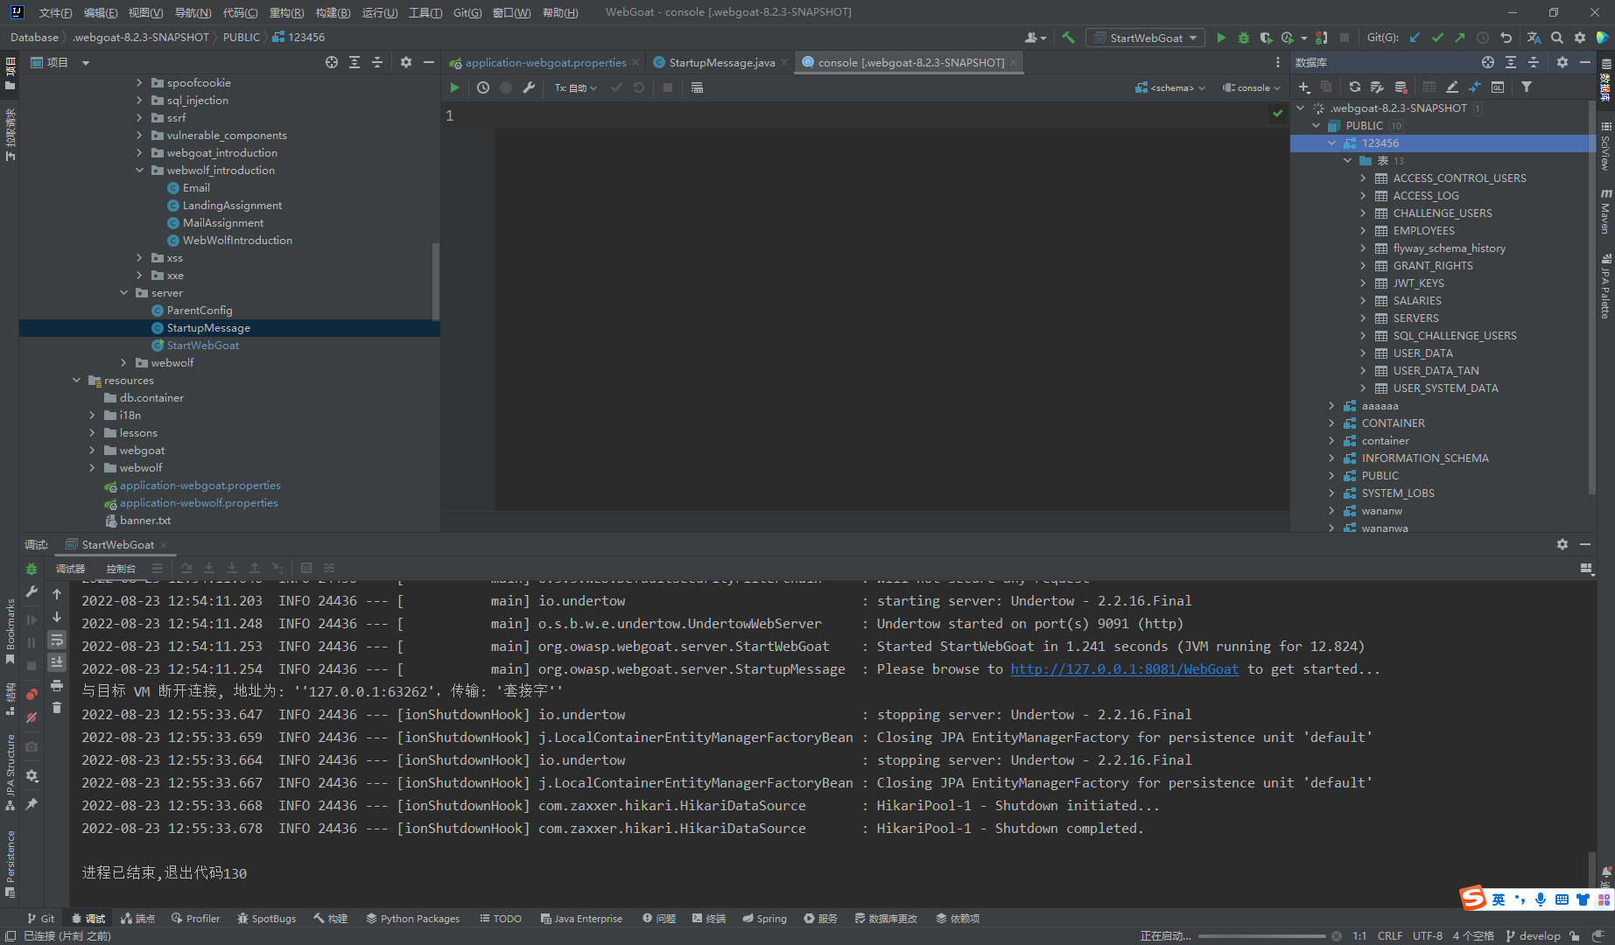Viewport: 1615px width, 945px height.
Task: Open console settings wrench icon
Action: click(x=529, y=87)
